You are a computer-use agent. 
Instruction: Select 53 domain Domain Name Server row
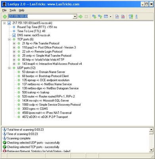[44, 72]
